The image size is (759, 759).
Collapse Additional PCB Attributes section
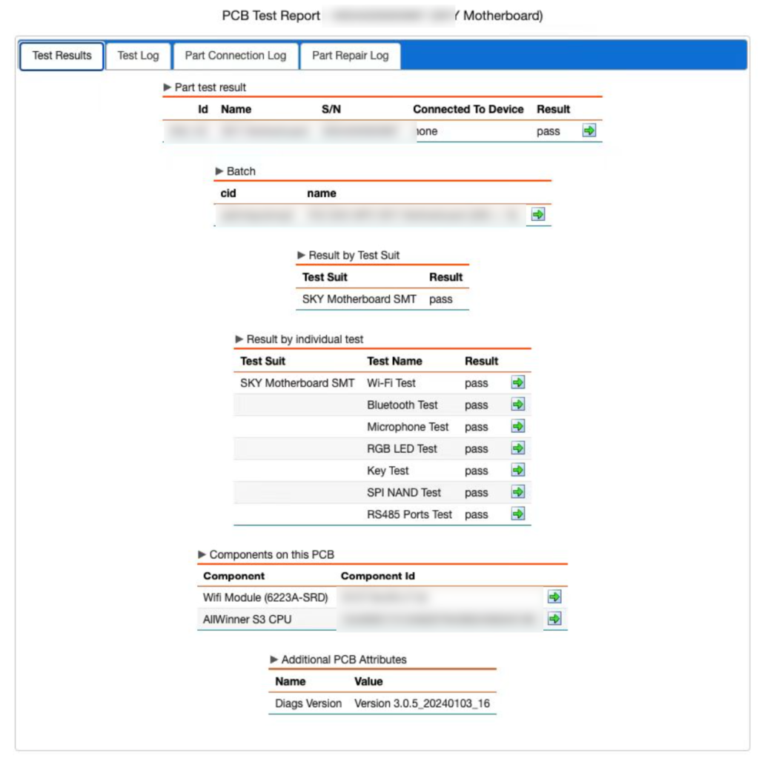274,659
